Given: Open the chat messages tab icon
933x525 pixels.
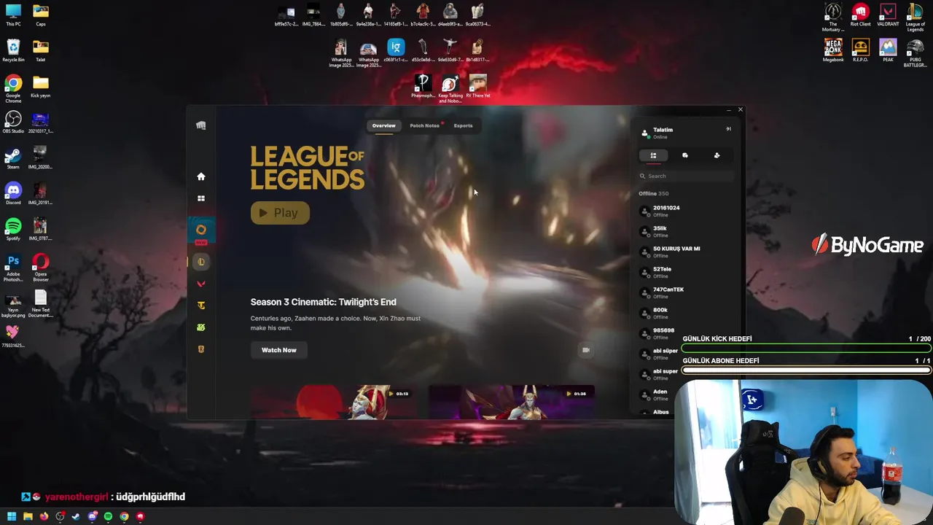Looking at the screenshot, I should click(685, 155).
